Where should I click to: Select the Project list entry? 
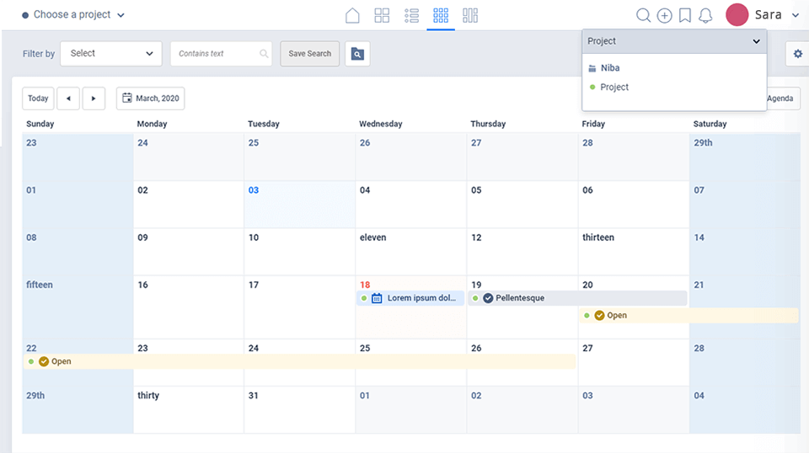point(614,88)
